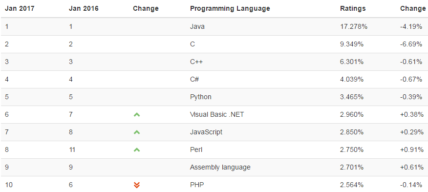Screen dimensions: 428x192
Task: Select the Python language entry
Action: point(201,97)
